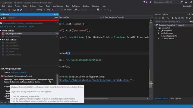Switch to the Error List tab

click(3, 102)
